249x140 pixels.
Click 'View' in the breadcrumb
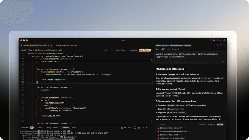coord(30,50)
